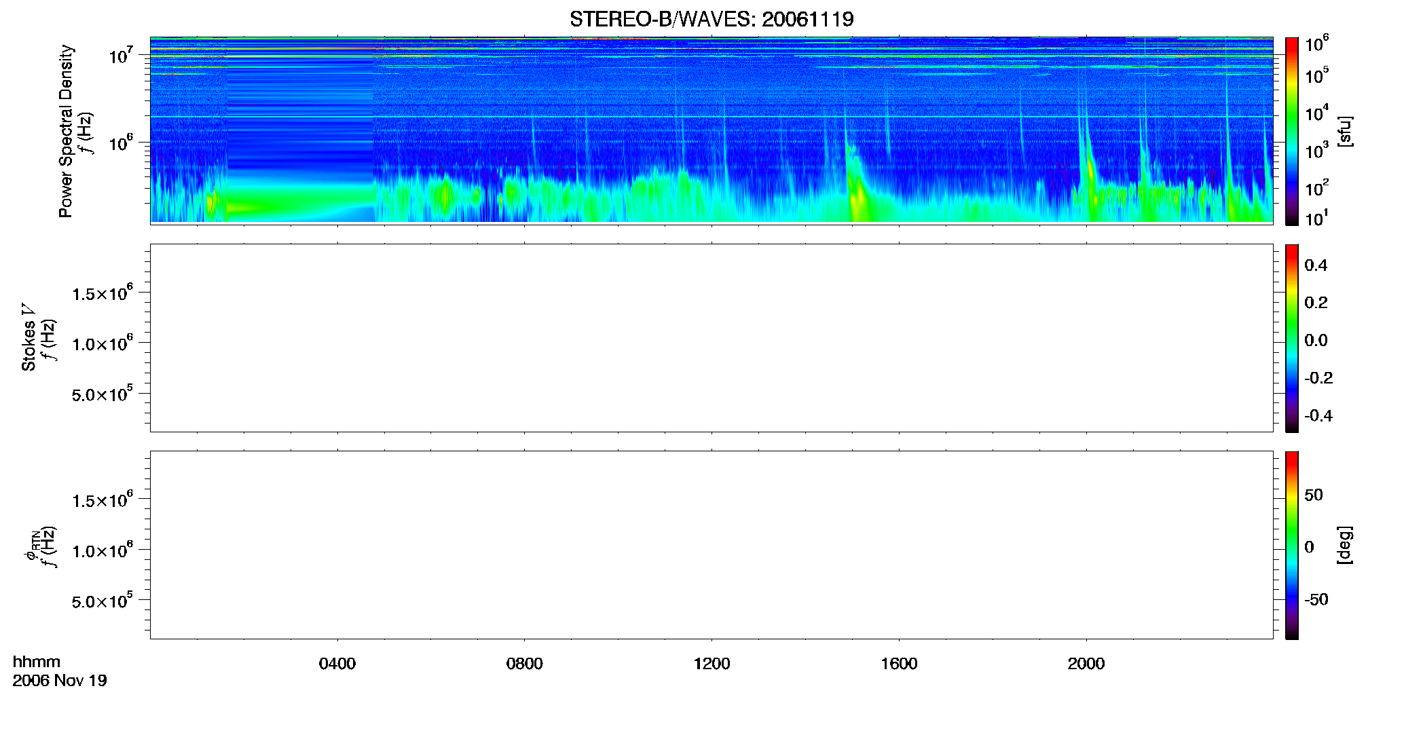Click the hhmm axis unit label

[x=37, y=662]
